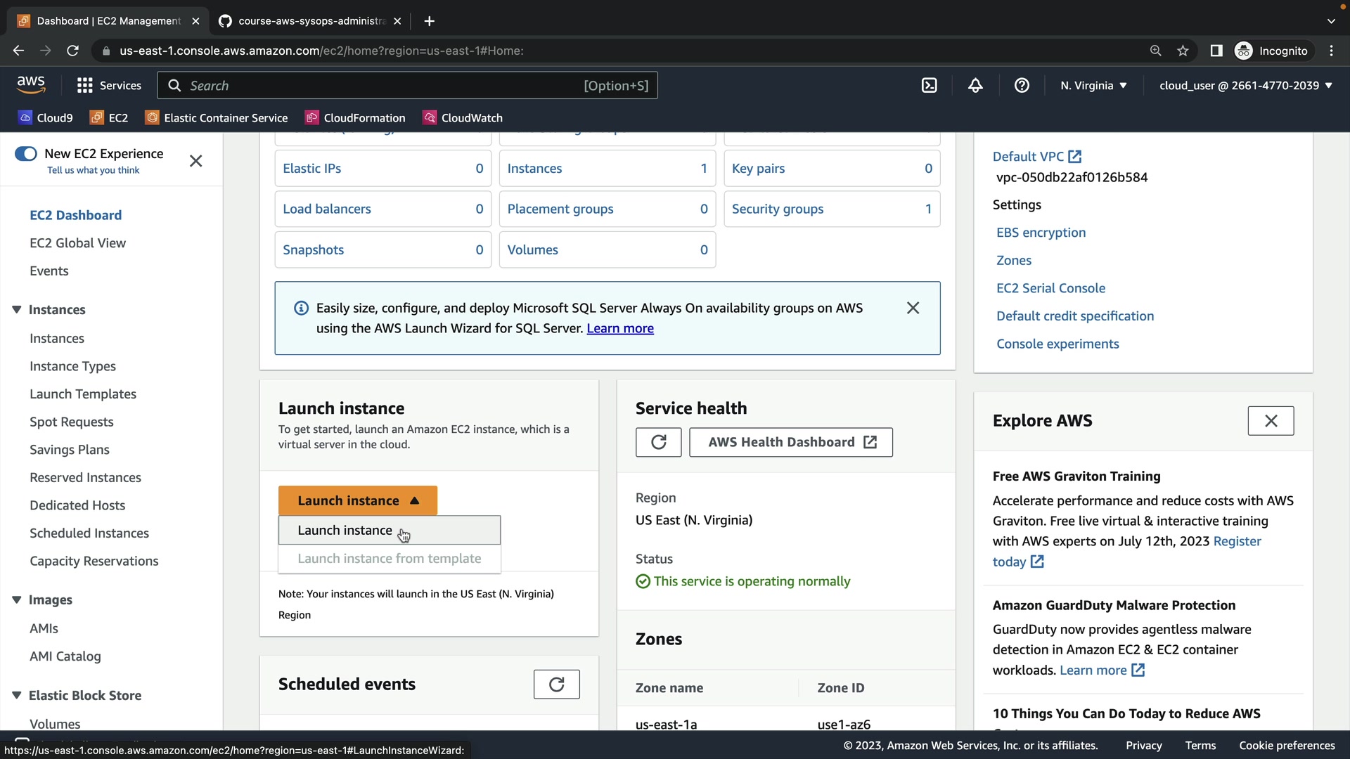
Task: Open the N. Virginia region dropdown
Action: [1093, 86]
